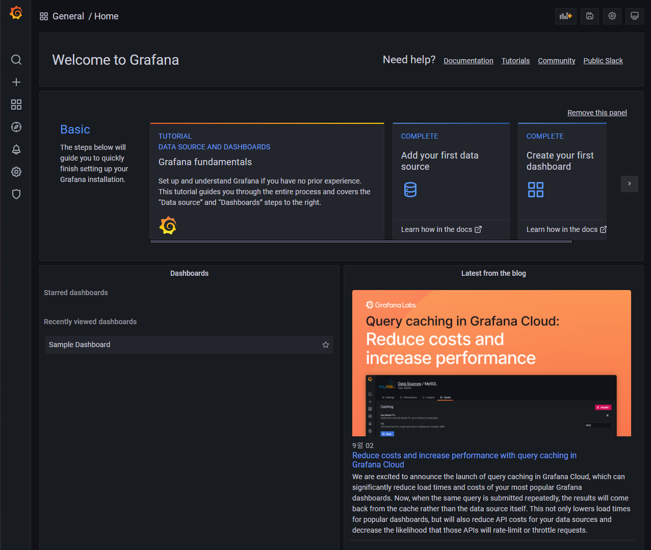Click the data source database icon

(410, 190)
